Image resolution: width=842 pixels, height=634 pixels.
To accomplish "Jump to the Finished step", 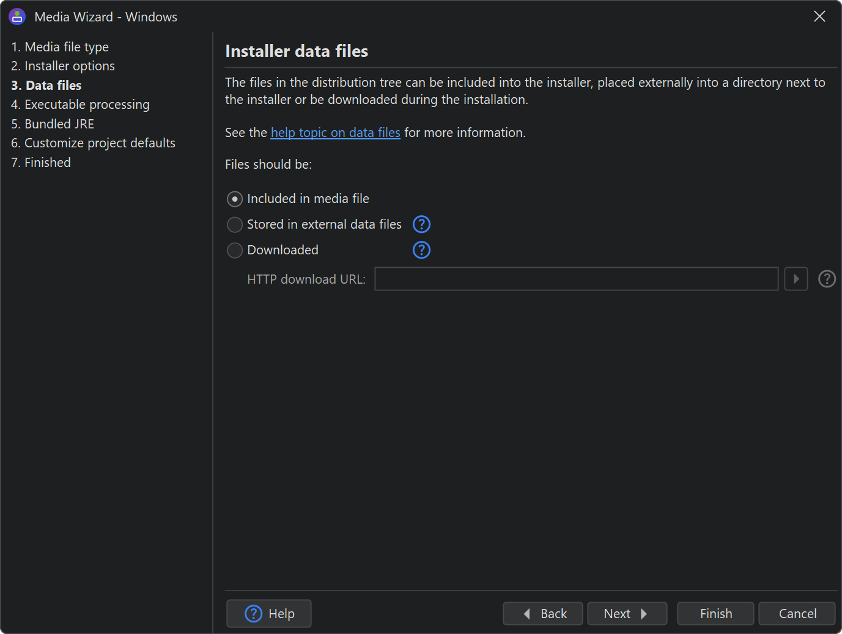I will (41, 163).
